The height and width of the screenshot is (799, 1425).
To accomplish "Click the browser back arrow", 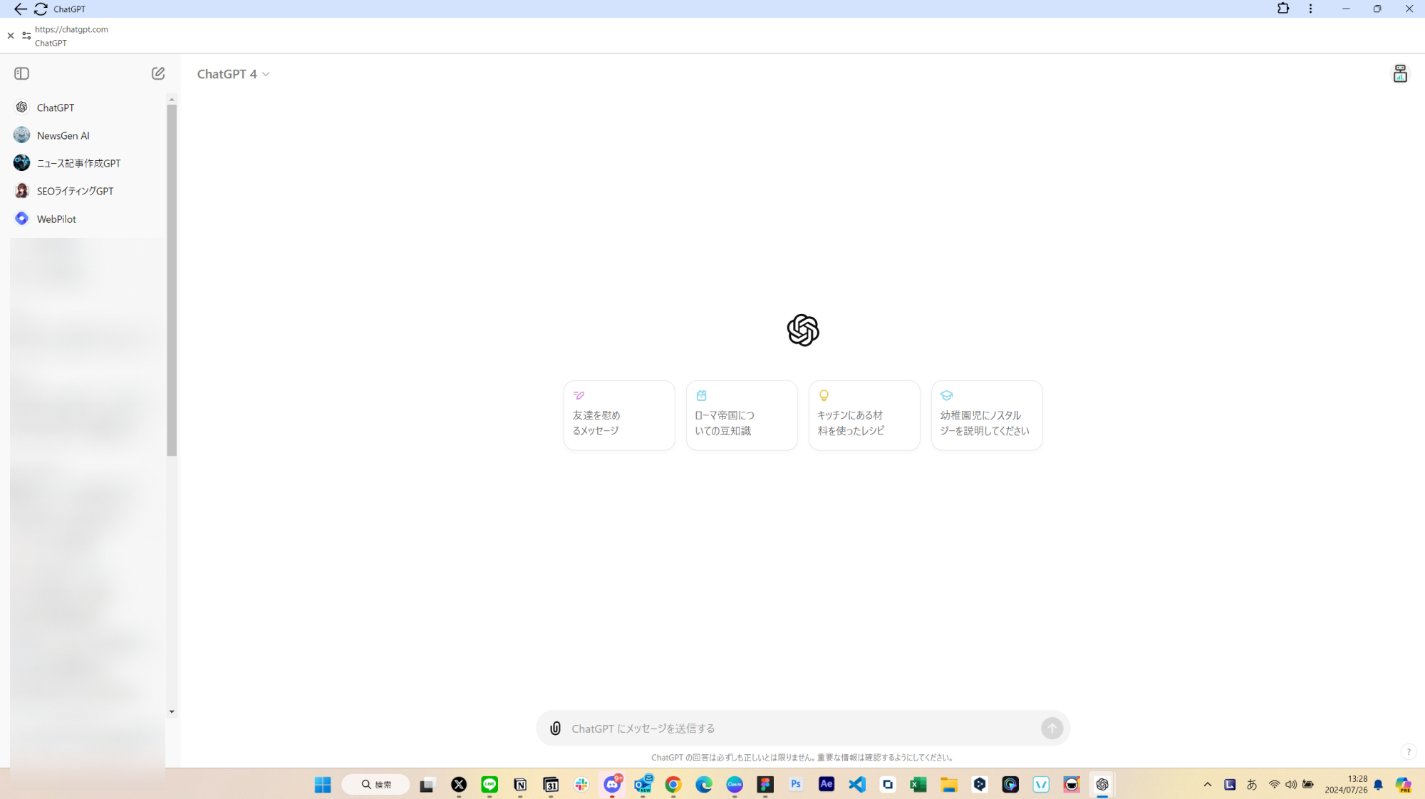I will pos(19,9).
